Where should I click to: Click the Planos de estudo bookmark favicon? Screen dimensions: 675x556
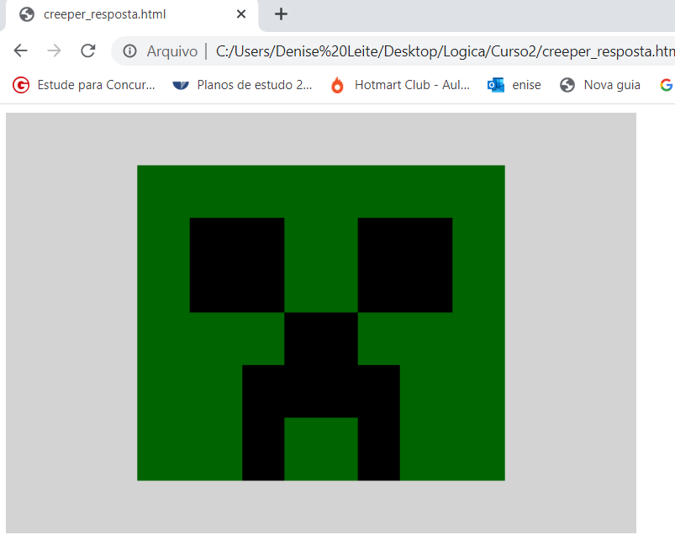[180, 84]
